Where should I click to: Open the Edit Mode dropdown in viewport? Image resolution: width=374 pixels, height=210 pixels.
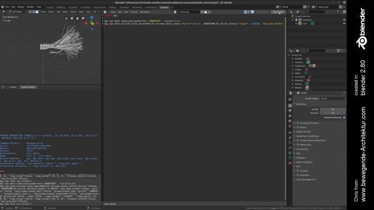[x=17, y=12]
